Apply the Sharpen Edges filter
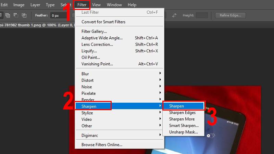 [183, 113]
